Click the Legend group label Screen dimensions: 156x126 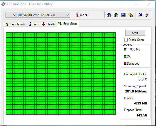tap(127, 44)
